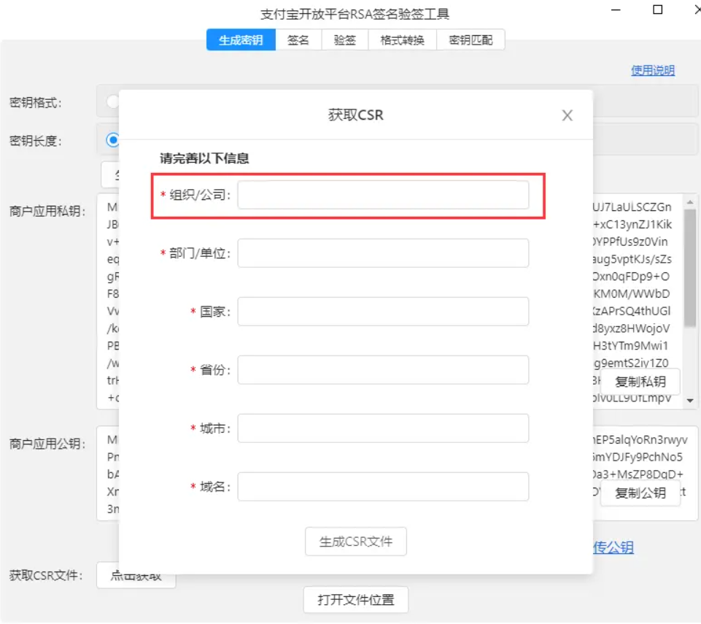Click the 商户应用公钥 label

[47, 444]
